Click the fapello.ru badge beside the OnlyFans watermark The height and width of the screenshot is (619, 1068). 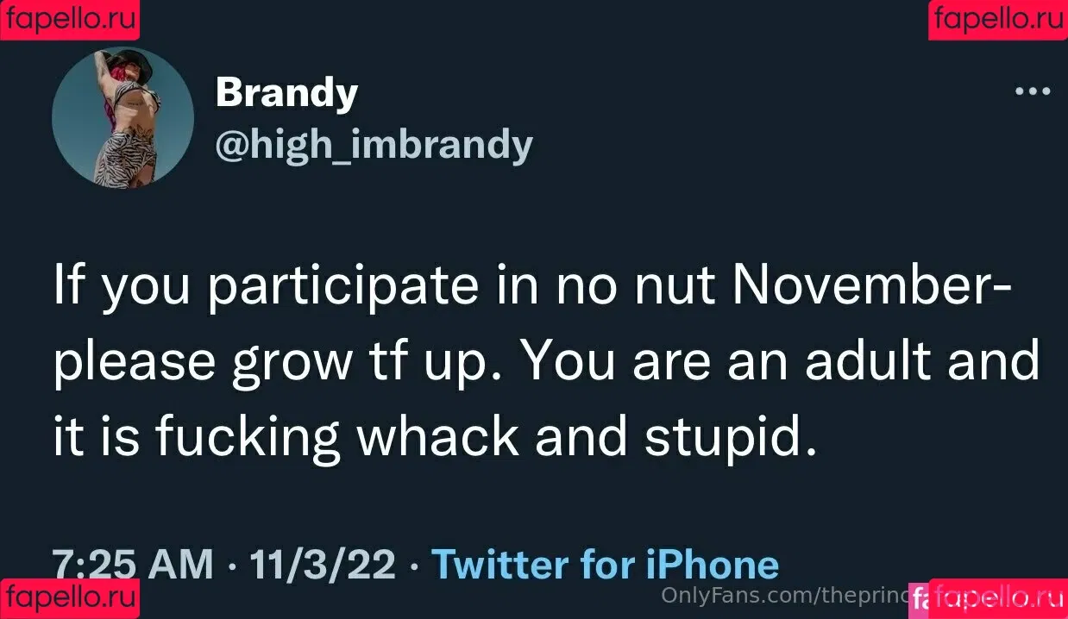[x=998, y=598]
